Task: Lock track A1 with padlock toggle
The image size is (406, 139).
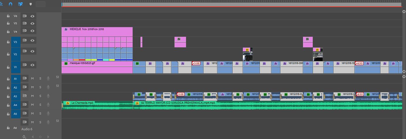Action: (8, 79)
